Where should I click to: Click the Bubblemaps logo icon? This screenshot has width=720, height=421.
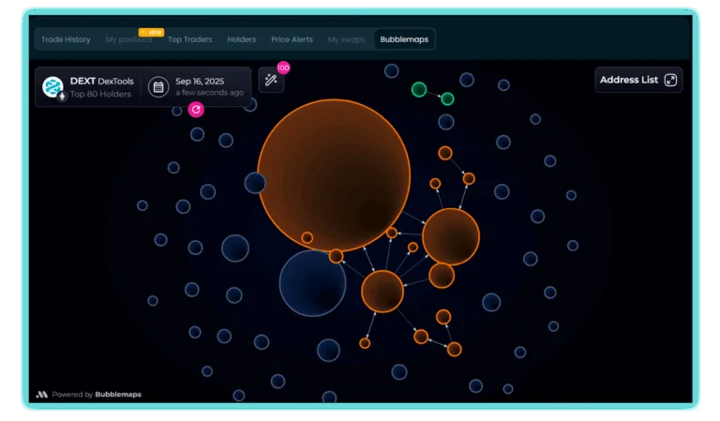coord(42,395)
